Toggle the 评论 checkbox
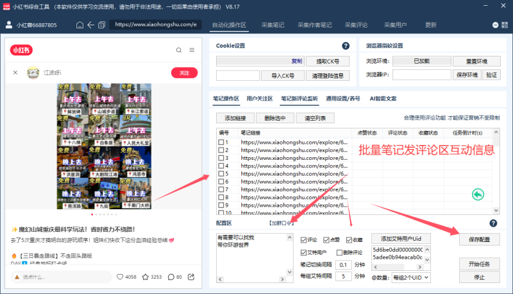The image size is (513, 294). point(303,240)
